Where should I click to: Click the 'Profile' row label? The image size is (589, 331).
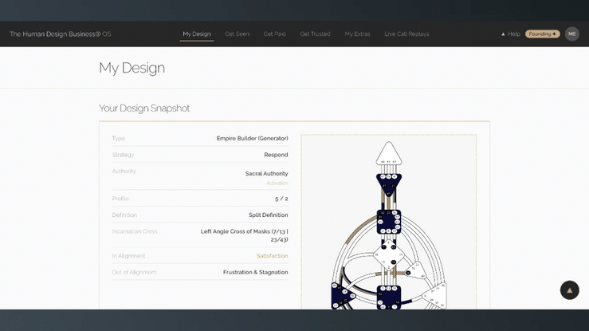tap(120, 199)
